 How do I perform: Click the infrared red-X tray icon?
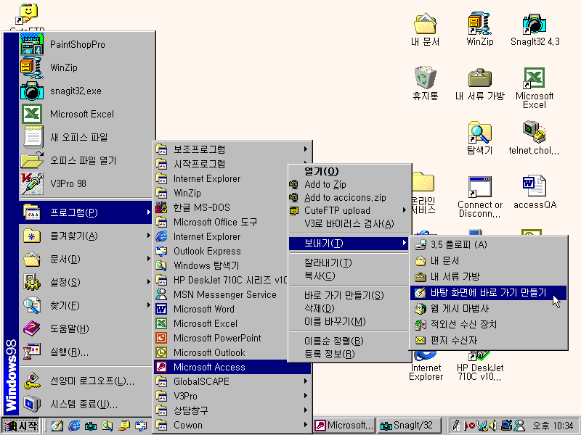(470, 426)
